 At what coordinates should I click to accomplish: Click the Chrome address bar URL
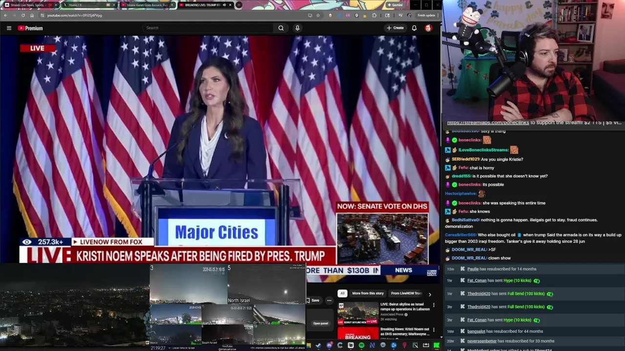[x=74, y=15]
